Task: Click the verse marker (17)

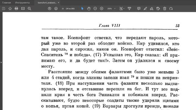Action: [x=97, y=55]
